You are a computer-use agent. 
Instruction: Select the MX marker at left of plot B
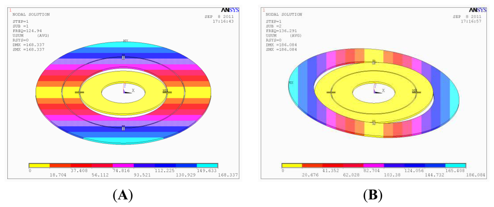(291, 83)
